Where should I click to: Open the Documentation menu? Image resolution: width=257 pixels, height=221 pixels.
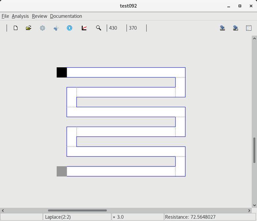(66, 16)
